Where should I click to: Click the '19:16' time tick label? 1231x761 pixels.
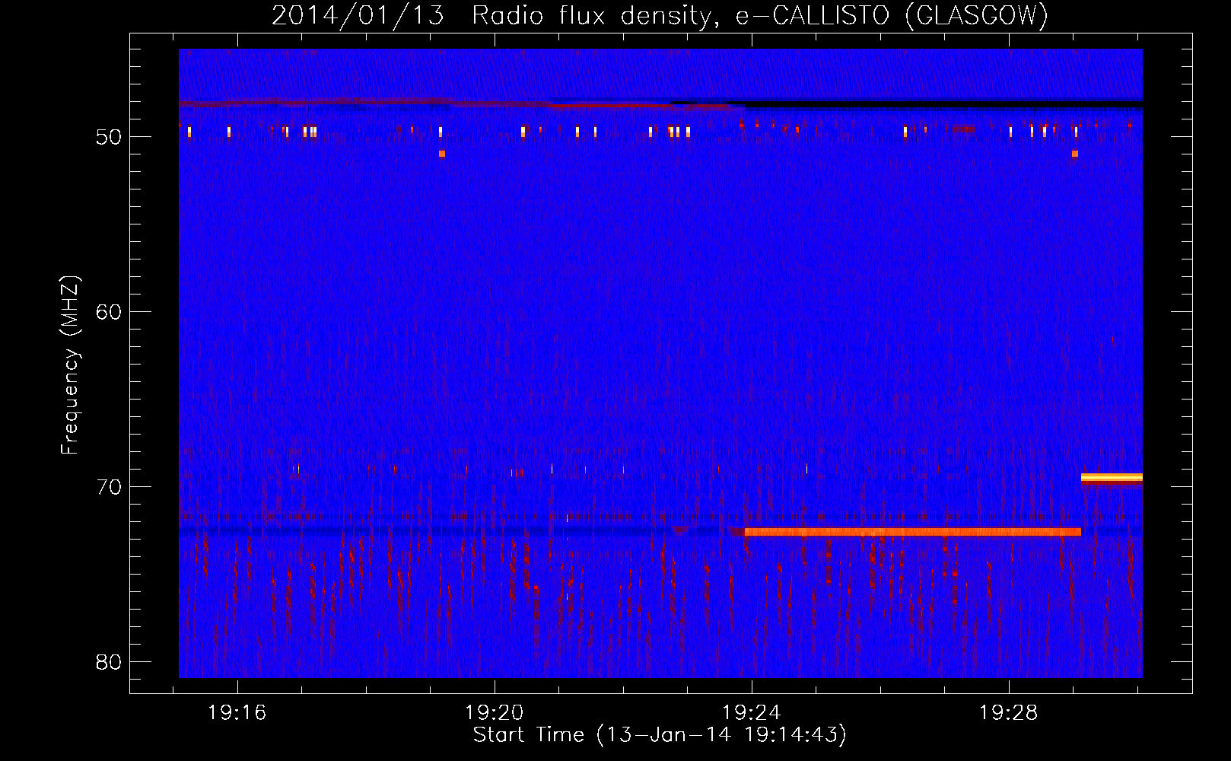pyautogui.click(x=237, y=713)
